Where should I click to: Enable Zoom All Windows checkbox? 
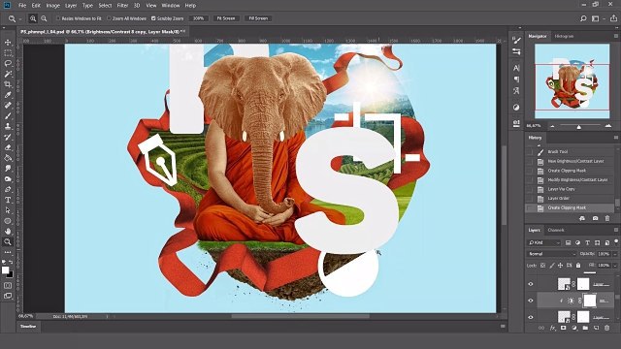109,18
